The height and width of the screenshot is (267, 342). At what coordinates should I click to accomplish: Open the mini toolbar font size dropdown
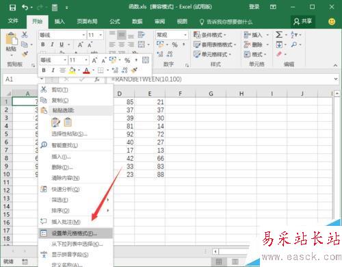point(86,60)
